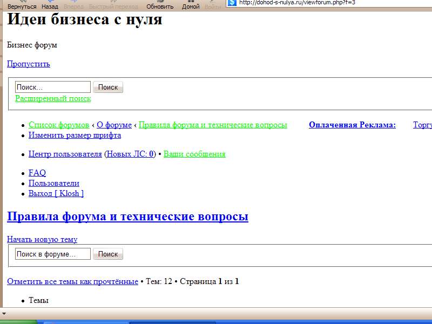Open the Пропустить link
432x324 pixels.
(x=28, y=64)
